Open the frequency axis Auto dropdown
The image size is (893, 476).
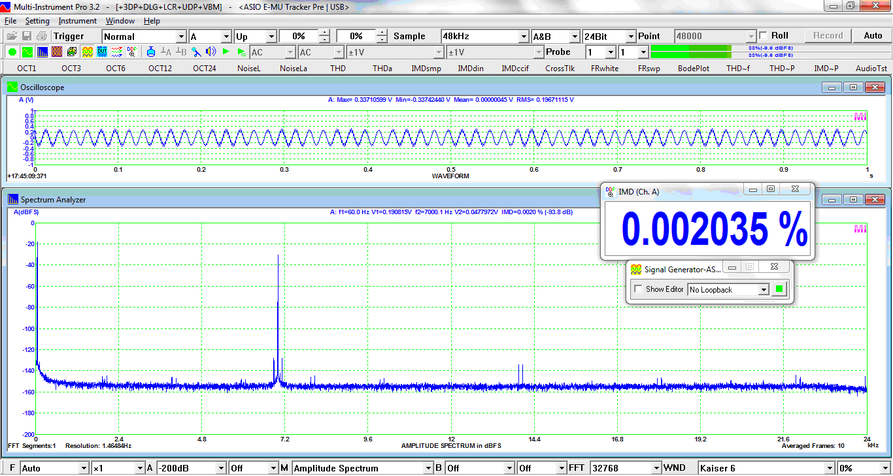coord(54,468)
